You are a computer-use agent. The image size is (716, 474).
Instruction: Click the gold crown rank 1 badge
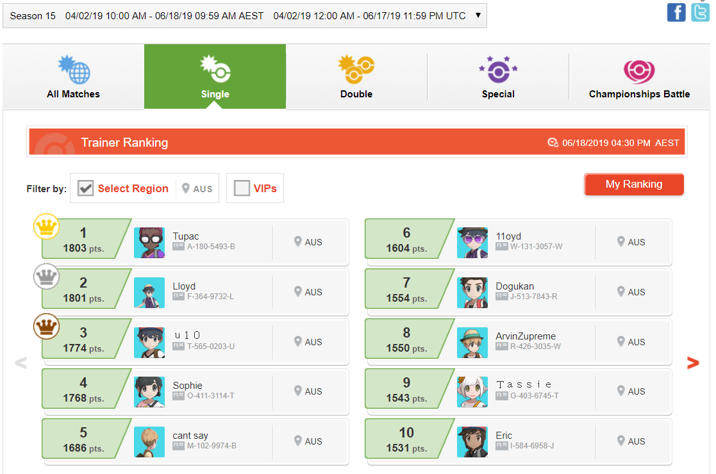tap(47, 226)
